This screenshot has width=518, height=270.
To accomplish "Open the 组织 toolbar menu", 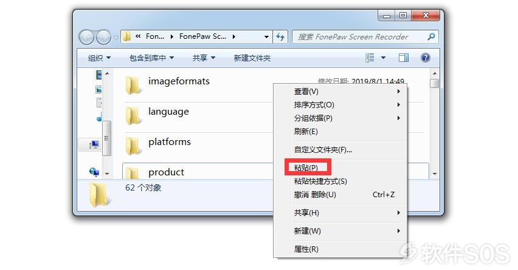I will click(99, 58).
